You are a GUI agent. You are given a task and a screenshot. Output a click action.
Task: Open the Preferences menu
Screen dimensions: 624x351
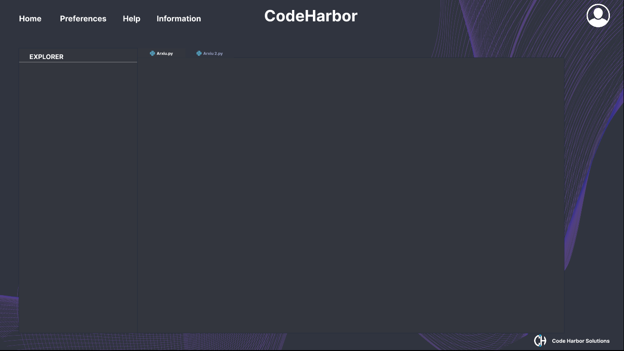83,19
